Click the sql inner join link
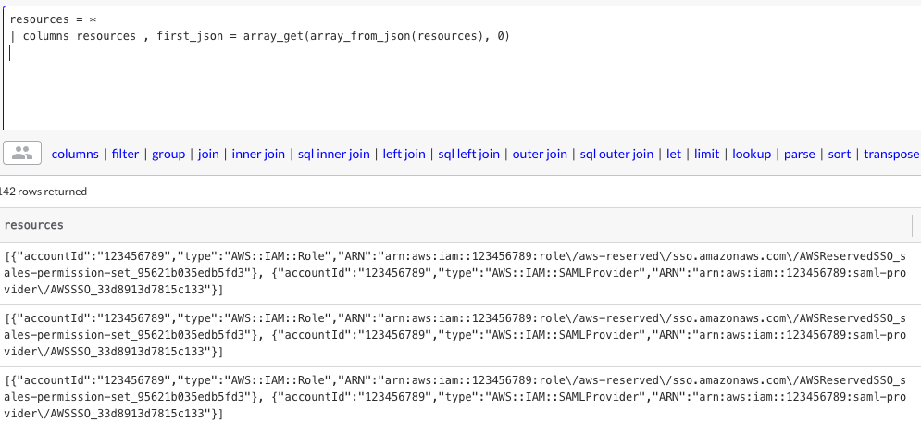Viewport: 921px width, 422px height. point(333,155)
